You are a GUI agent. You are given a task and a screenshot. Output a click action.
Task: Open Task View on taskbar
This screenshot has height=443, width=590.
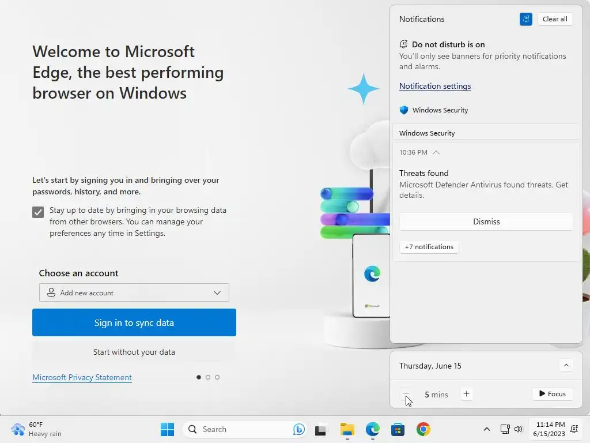pos(320,429)
